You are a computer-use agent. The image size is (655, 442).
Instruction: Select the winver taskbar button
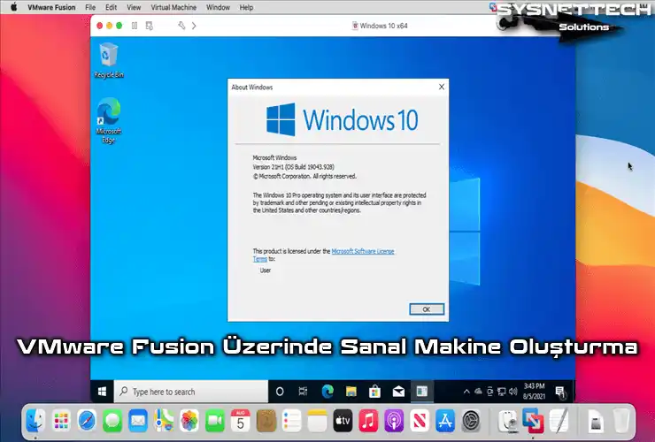(x=422, y=392)
